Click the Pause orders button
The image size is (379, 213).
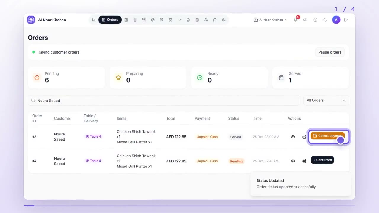pyautogui.click(x=330, y=52)
